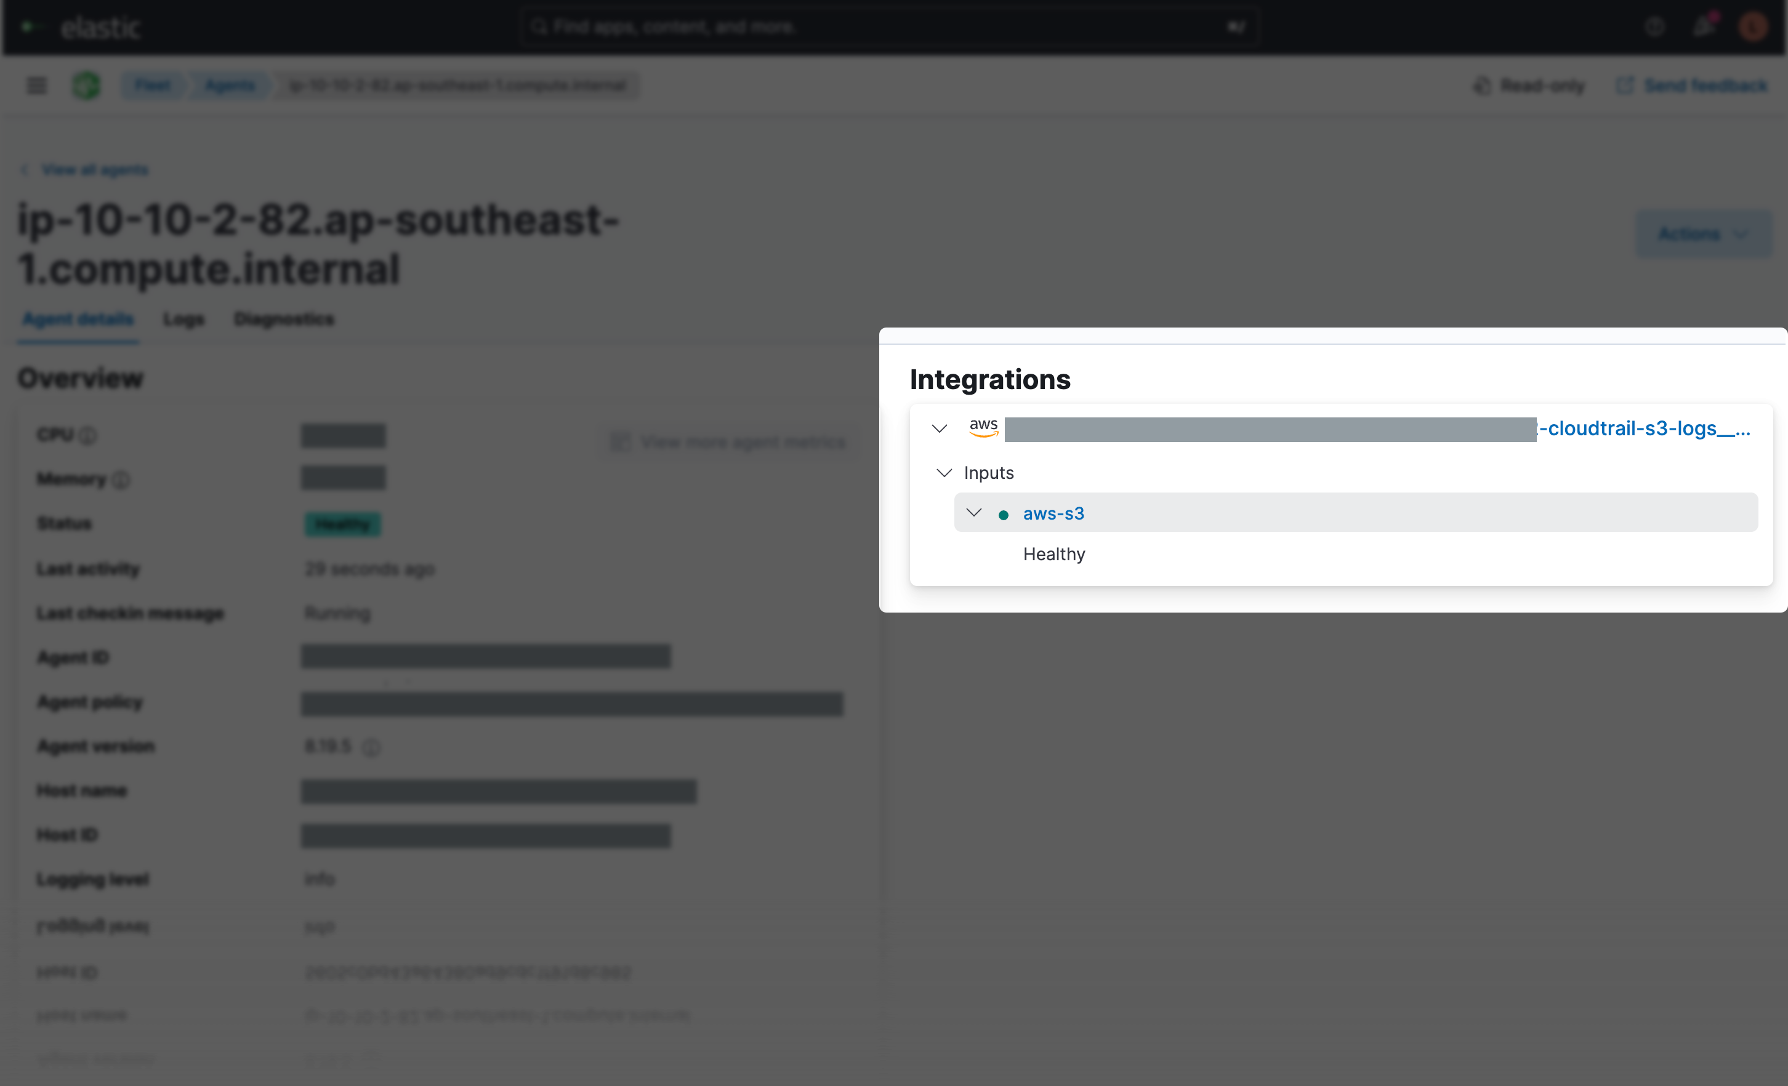1788x1086 pixels.
Task: Open the notifications bell icon
Action: tap(1704, 27)
